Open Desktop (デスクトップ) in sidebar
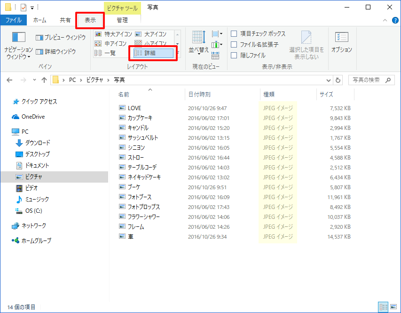 [32, 154]
